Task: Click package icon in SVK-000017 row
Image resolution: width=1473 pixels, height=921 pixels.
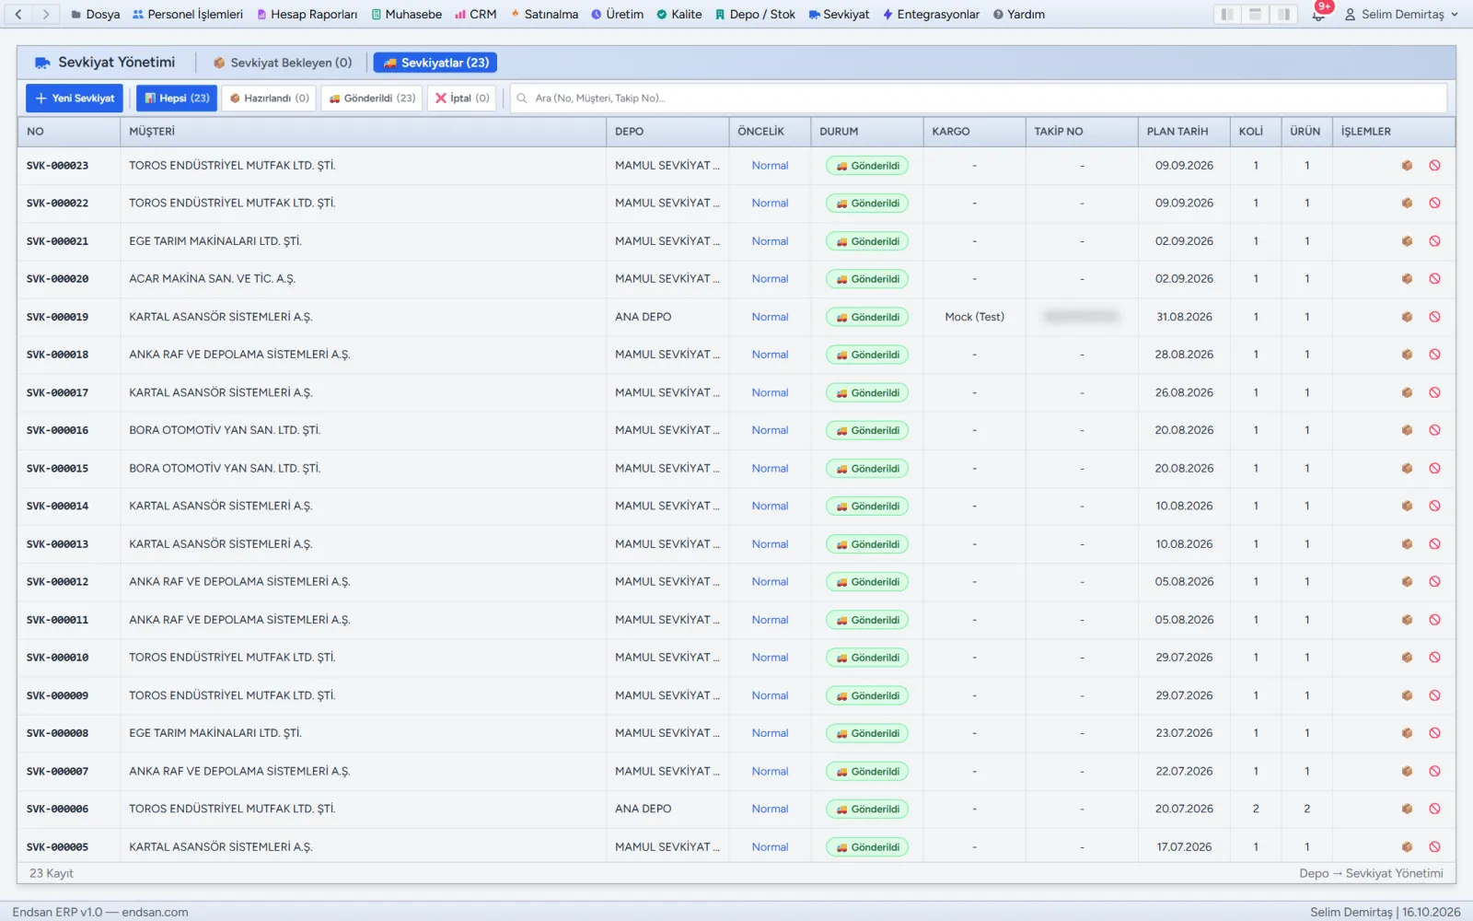Action: tap(1407, 392)
